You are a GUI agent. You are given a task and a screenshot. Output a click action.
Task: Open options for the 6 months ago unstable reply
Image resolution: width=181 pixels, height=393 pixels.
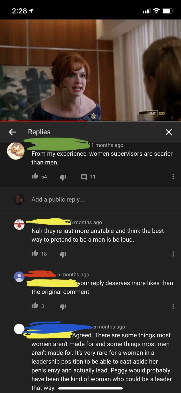coord(173,254)
